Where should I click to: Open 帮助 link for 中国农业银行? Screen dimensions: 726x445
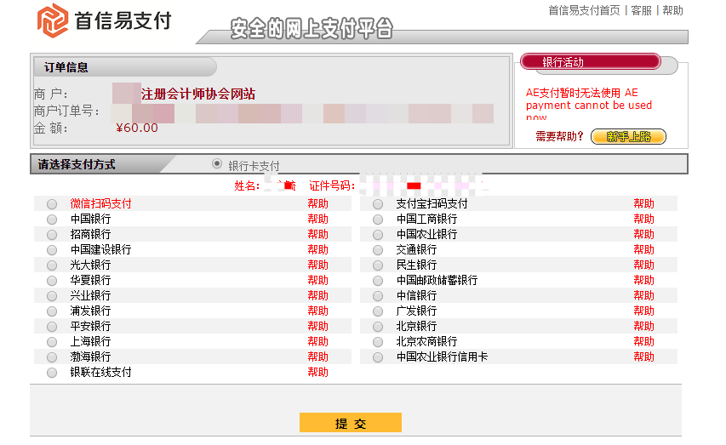click(x=644, y=234)
